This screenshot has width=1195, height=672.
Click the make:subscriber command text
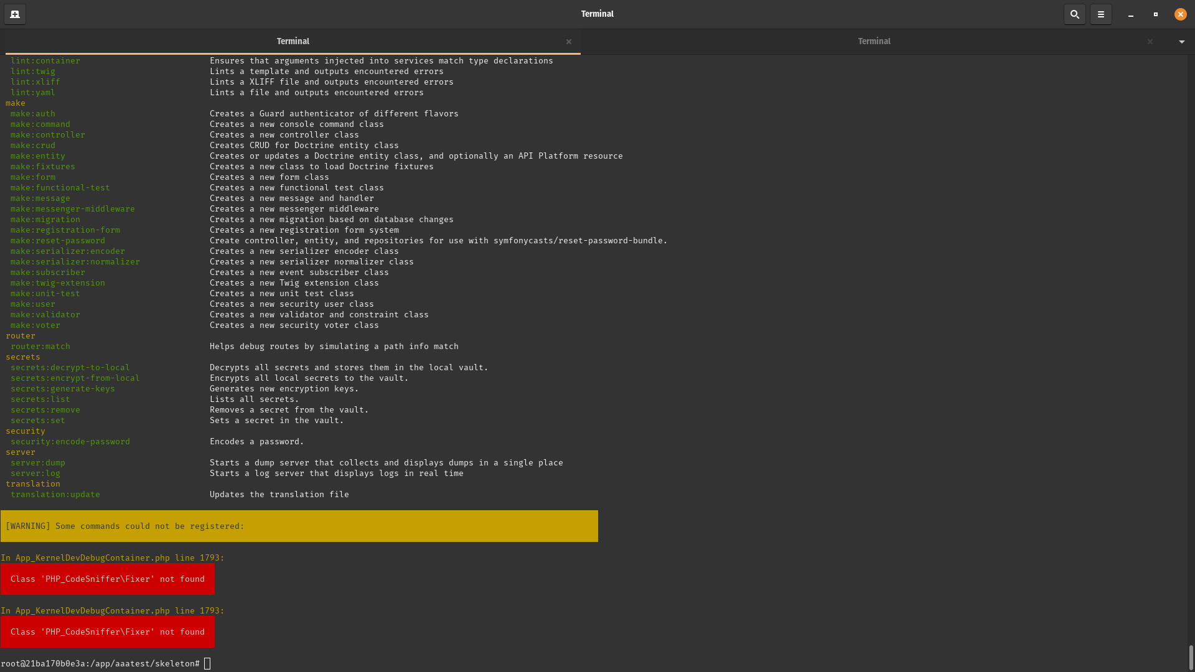click(48, 272)
